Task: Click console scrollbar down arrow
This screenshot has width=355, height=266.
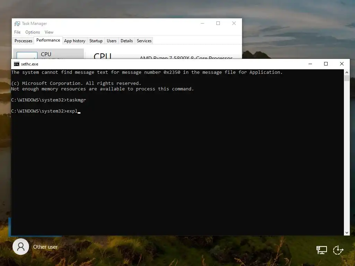Action: click(x=347, y=232)
